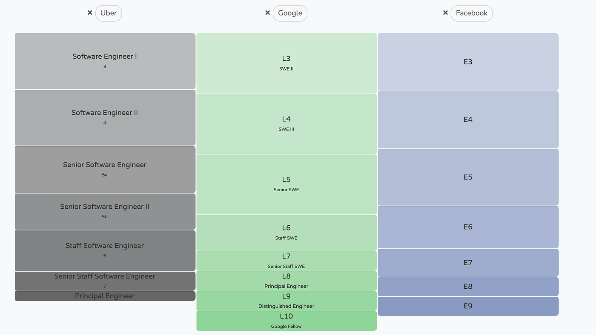Select Google's L5 Senior SWE block
The height and width of the screenshot is (335, 596).
point(287,184)
